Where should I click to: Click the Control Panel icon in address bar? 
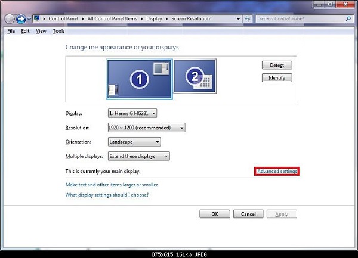coord(37,18)
